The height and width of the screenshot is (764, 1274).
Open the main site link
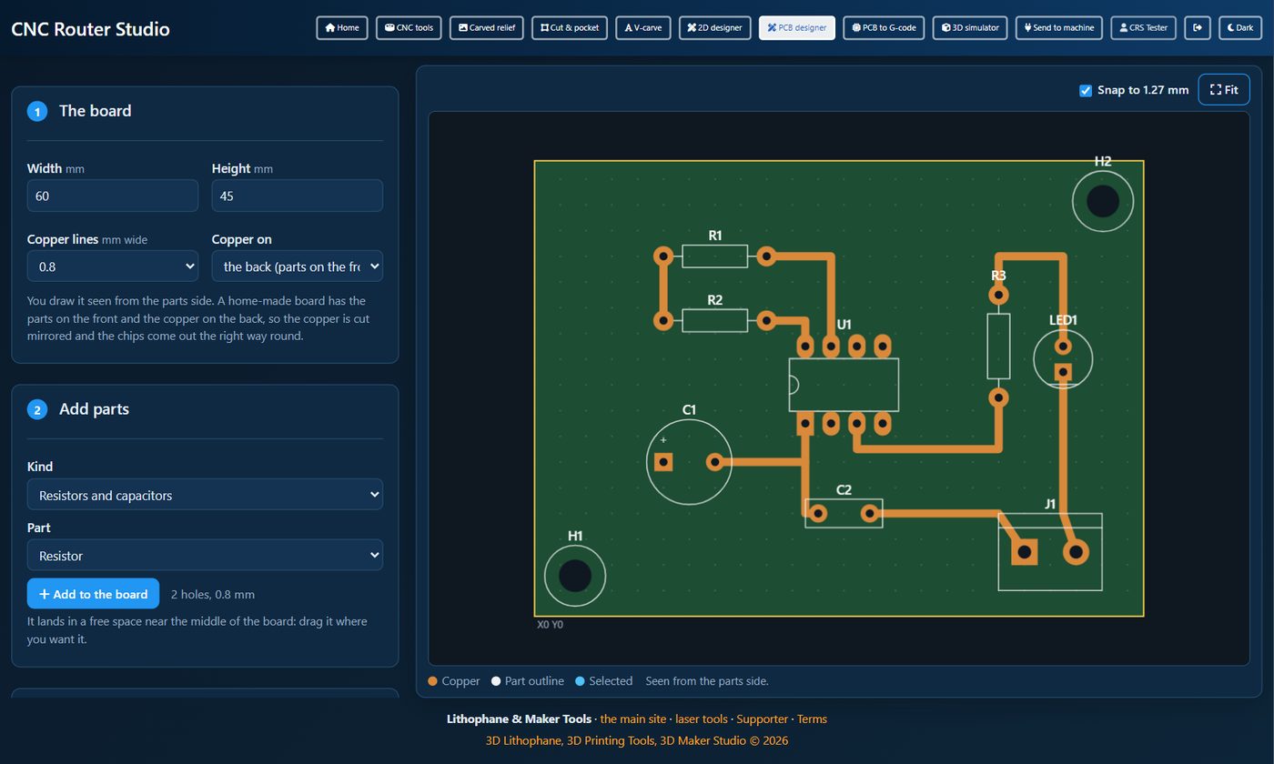[632, 719]
